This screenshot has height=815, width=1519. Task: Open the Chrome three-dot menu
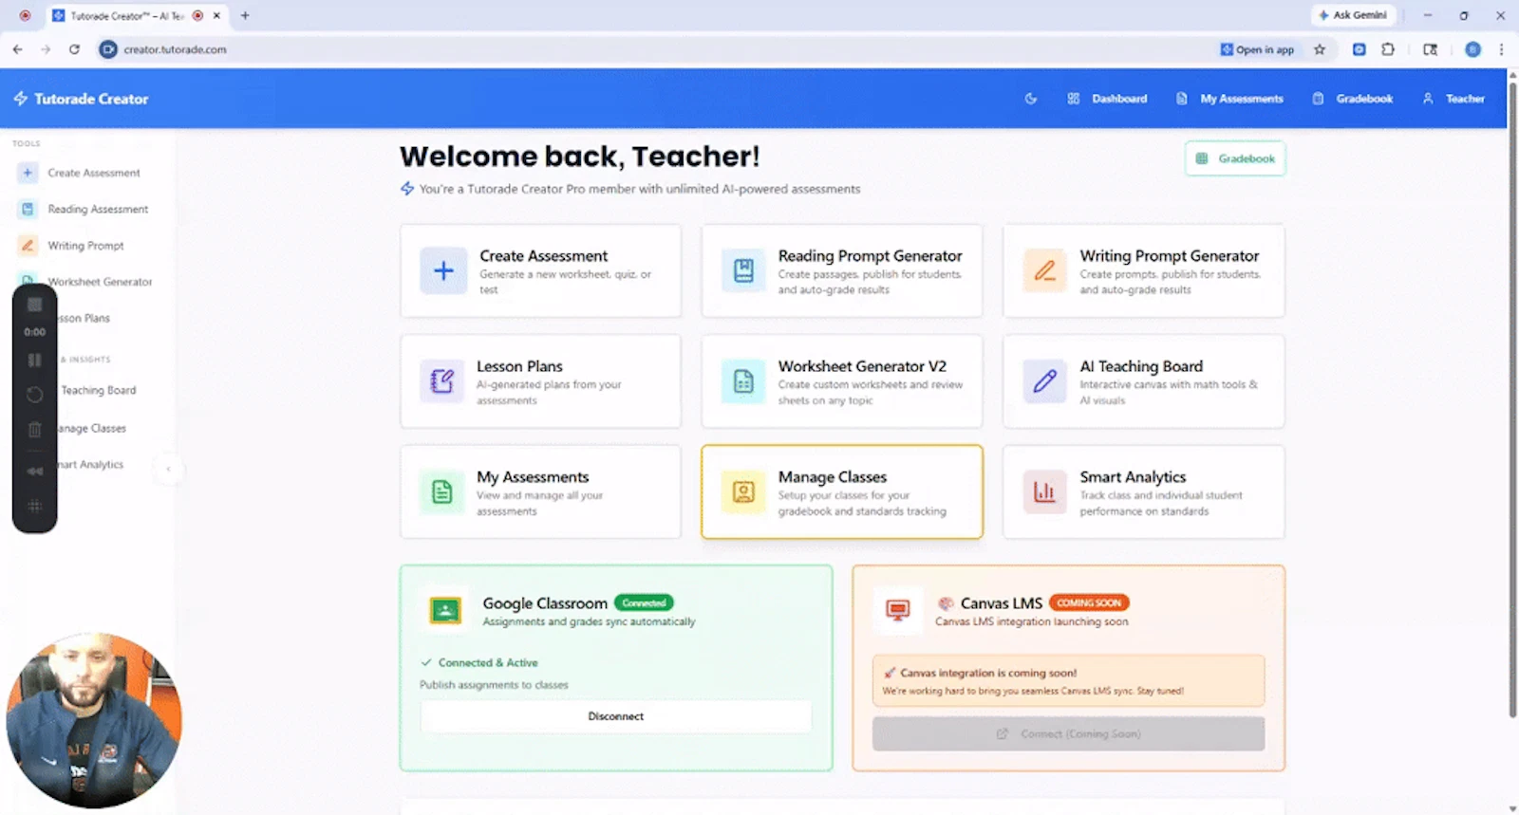[1501, 49]
